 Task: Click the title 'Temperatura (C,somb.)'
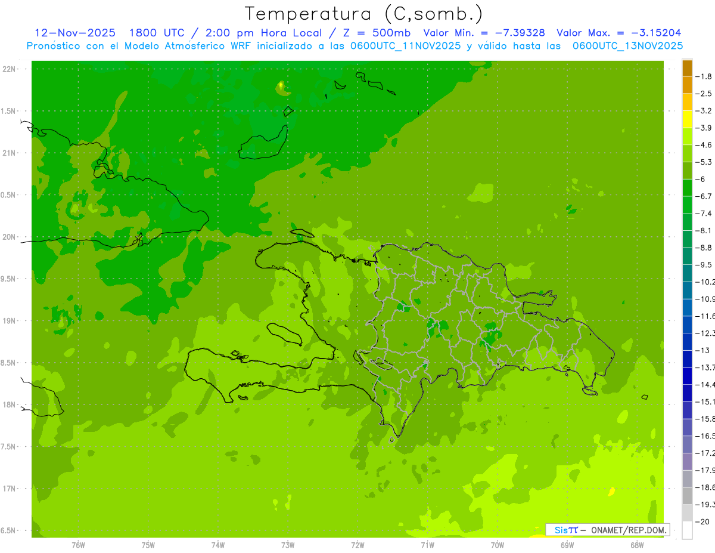[364, 13]
